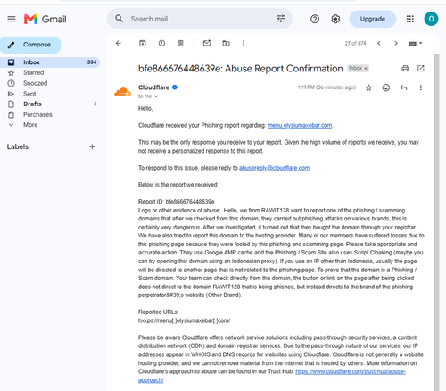
Task: Open toolbar more options menu
Action: (x=244, y=44)
